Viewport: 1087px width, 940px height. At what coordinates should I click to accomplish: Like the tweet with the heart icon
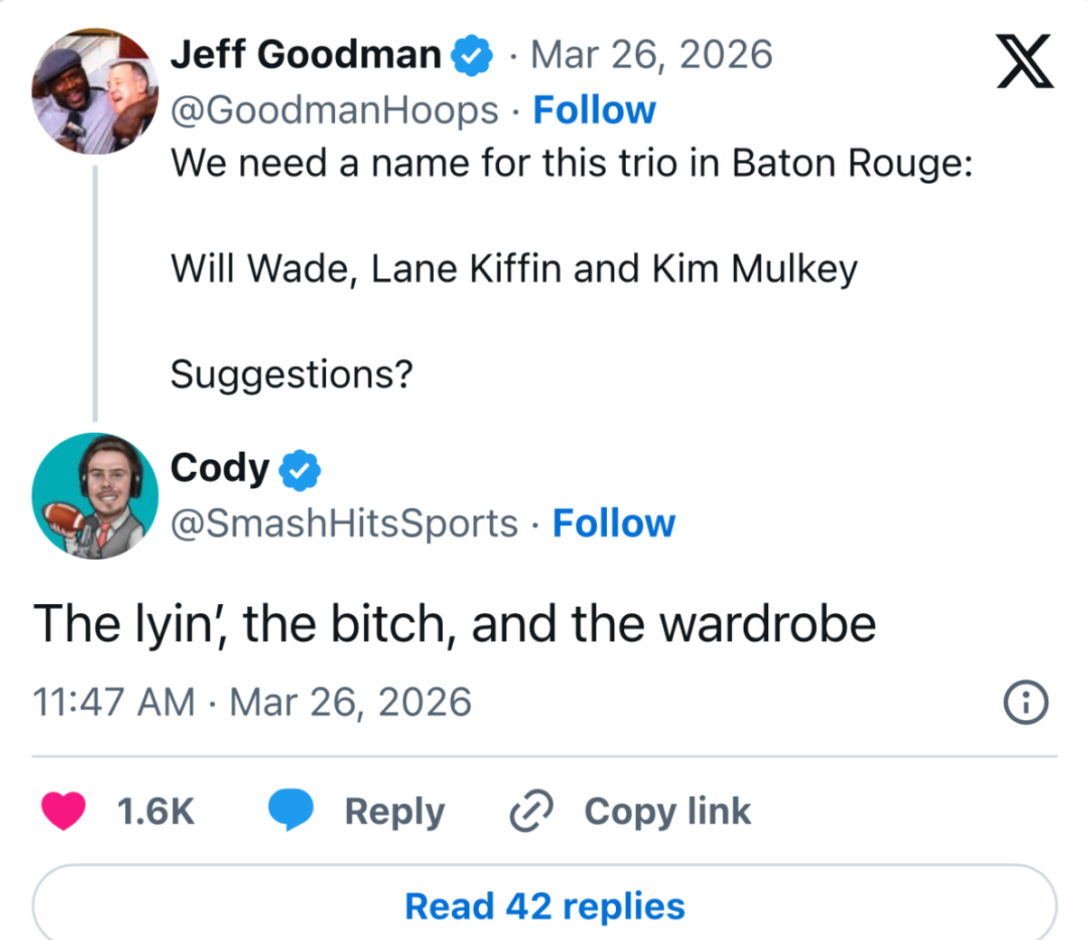click(63, 811)
